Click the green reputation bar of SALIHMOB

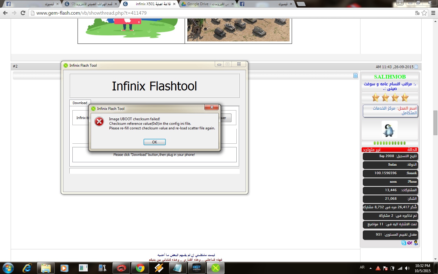click(390, 143)
